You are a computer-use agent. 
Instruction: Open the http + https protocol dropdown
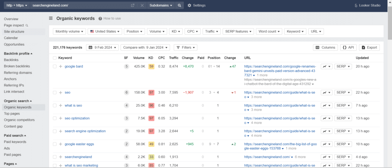(x=17, y=5)
